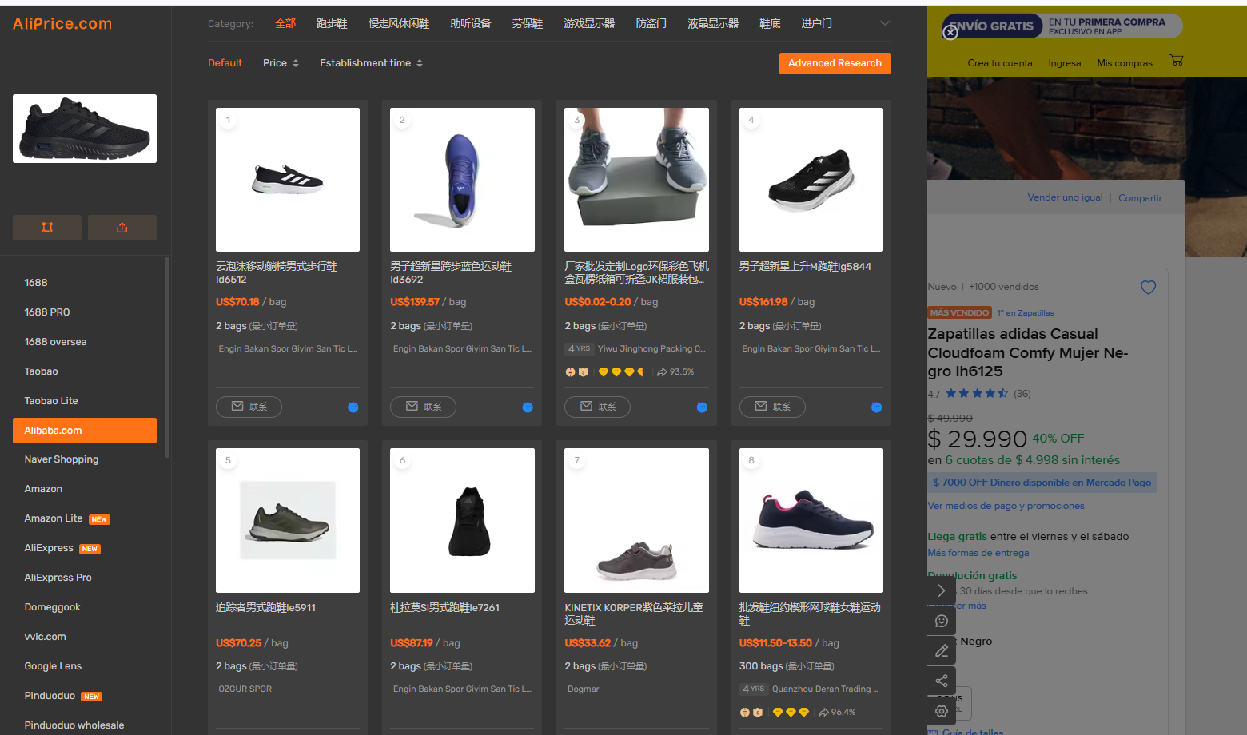
Task: Click Crea tu cuenta link
Action: pyautogui.click(x=1000, y=63)
